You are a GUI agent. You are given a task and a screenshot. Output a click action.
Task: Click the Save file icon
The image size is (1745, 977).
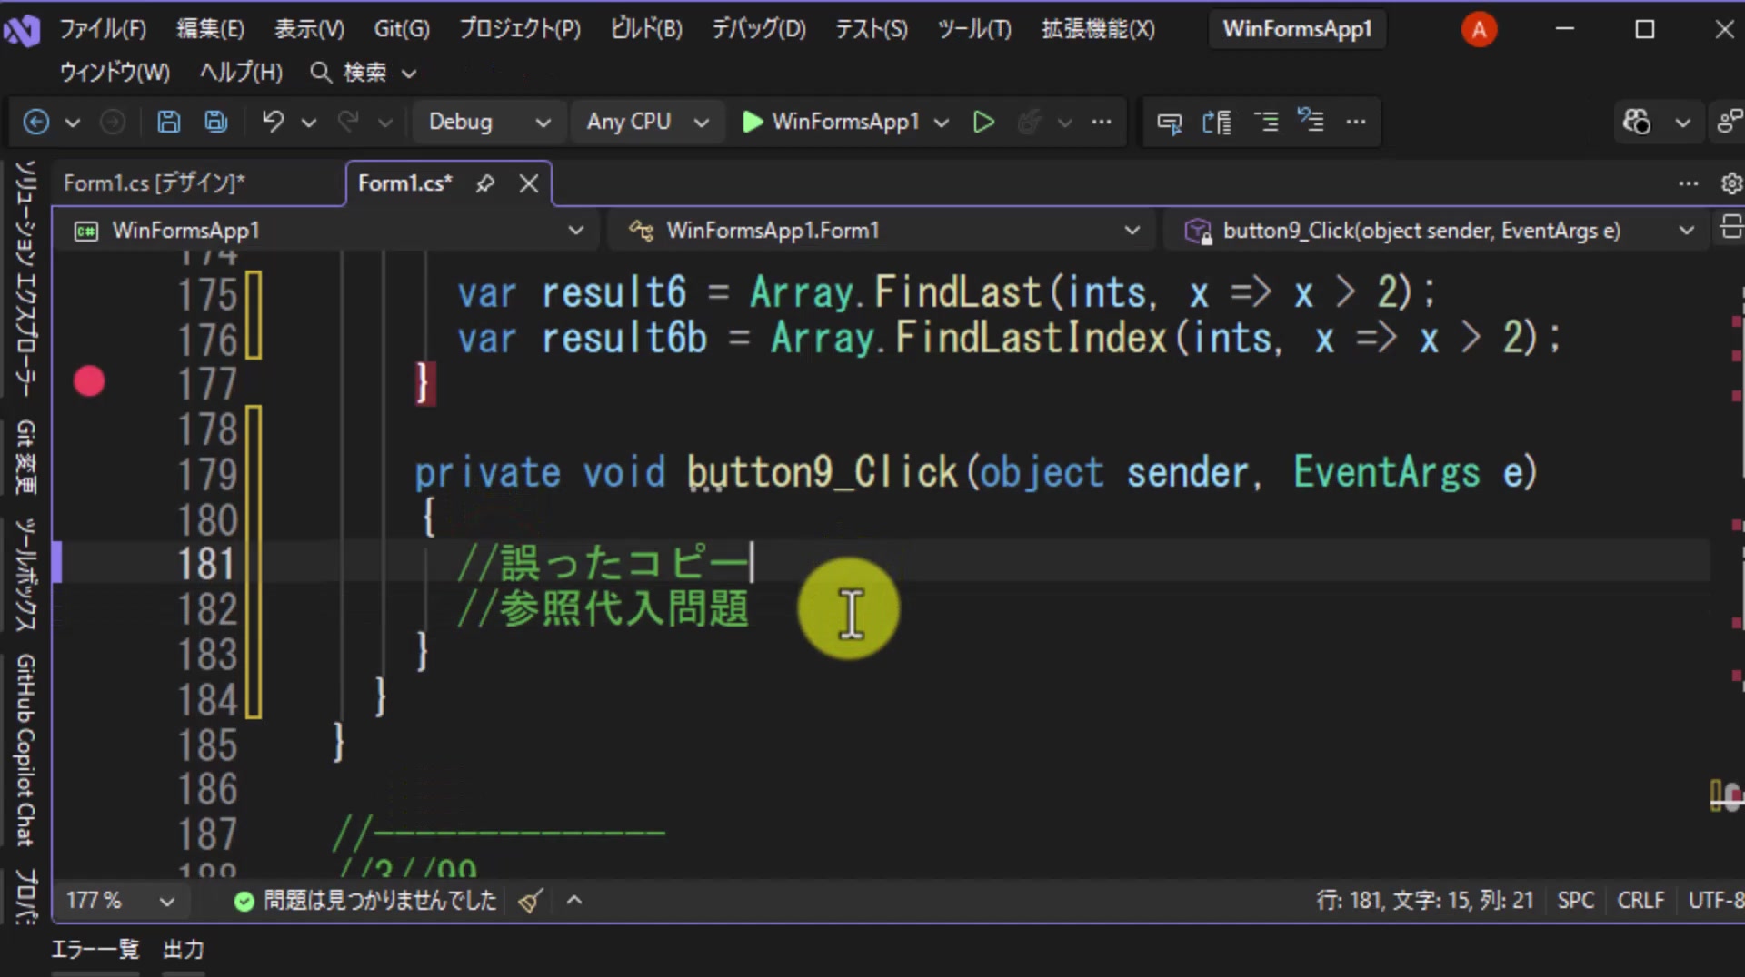[x=168, y=122]
